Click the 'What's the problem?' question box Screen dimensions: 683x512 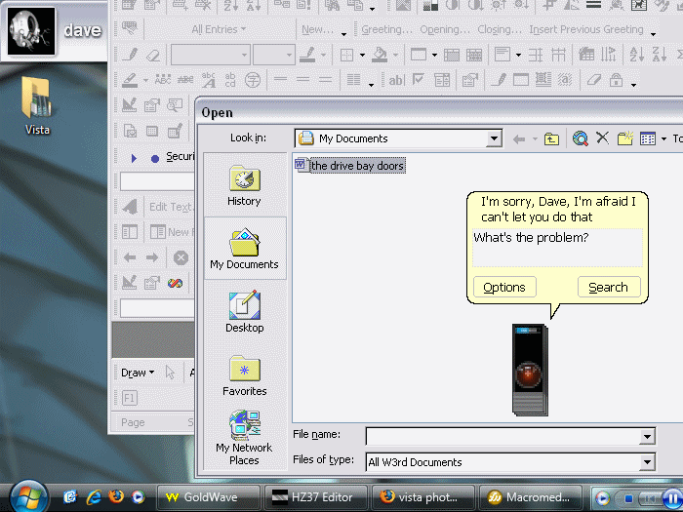coord(557,248)
